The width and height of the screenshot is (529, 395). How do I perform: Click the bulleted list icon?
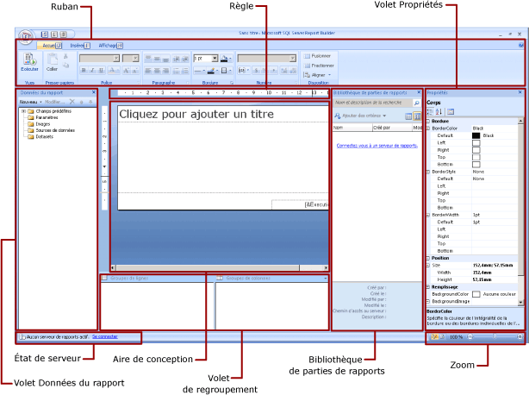[x=176, y=71]
